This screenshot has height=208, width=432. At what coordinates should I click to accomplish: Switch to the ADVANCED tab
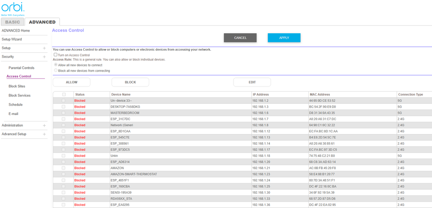click(x=42, y=22)
